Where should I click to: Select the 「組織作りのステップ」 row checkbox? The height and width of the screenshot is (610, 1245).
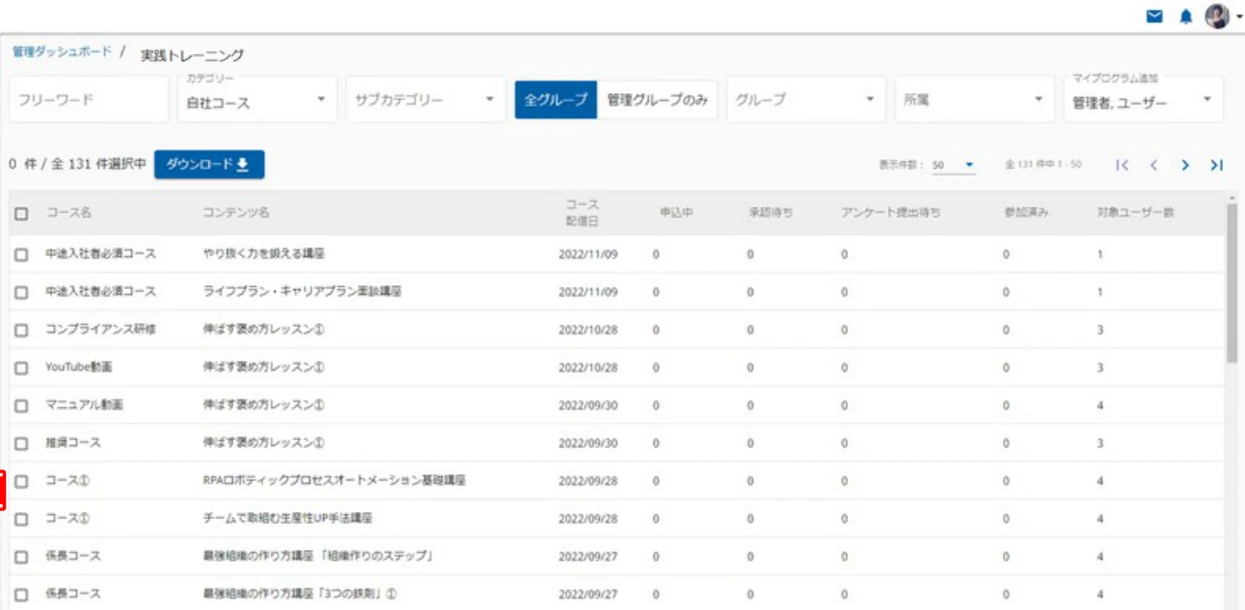[x=21, y=557]
